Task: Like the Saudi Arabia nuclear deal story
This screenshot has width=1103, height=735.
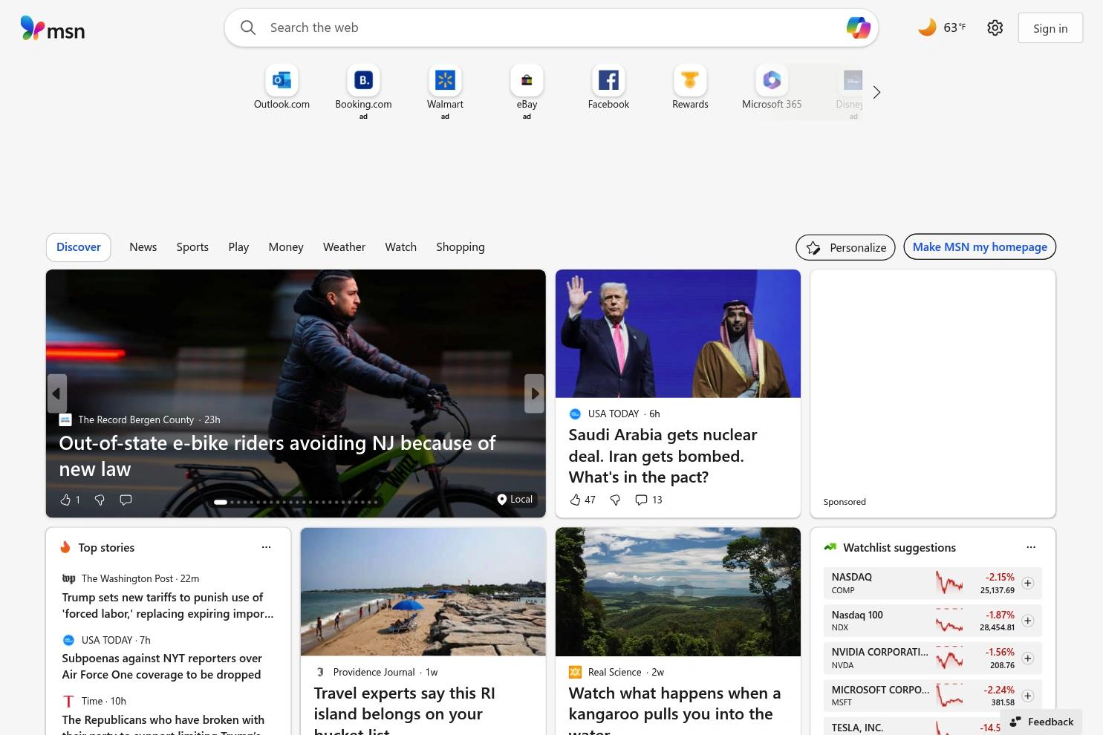Action: [x=582, y=500]
